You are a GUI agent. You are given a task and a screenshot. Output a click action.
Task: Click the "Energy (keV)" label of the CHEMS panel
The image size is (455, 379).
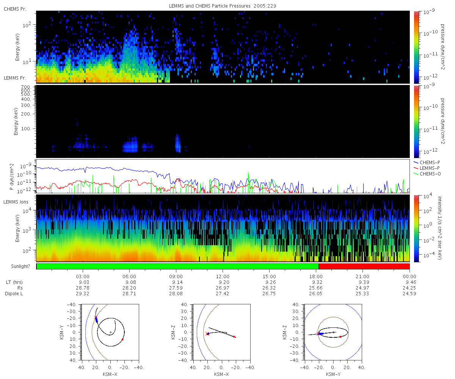click(x=17, y=47)
